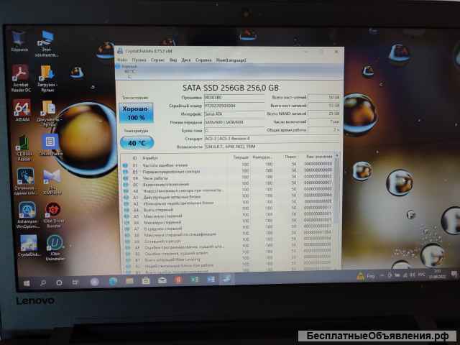Click the Cortana circle on the taskbar
The image size is (460, 345).
(x=59, y=282)
